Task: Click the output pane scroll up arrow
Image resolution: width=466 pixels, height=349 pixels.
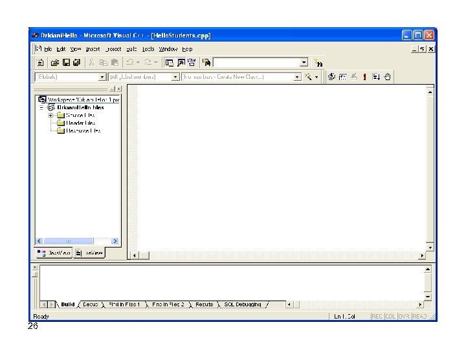Action: 428,270
